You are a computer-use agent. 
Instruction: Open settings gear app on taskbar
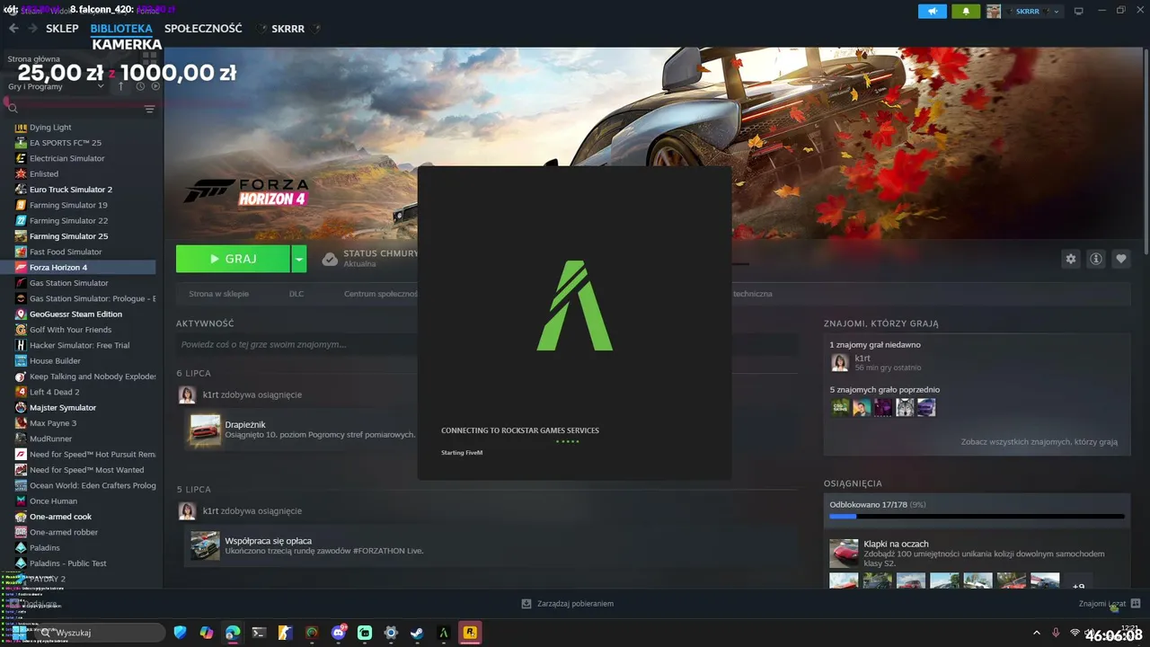tap(391, 633)
